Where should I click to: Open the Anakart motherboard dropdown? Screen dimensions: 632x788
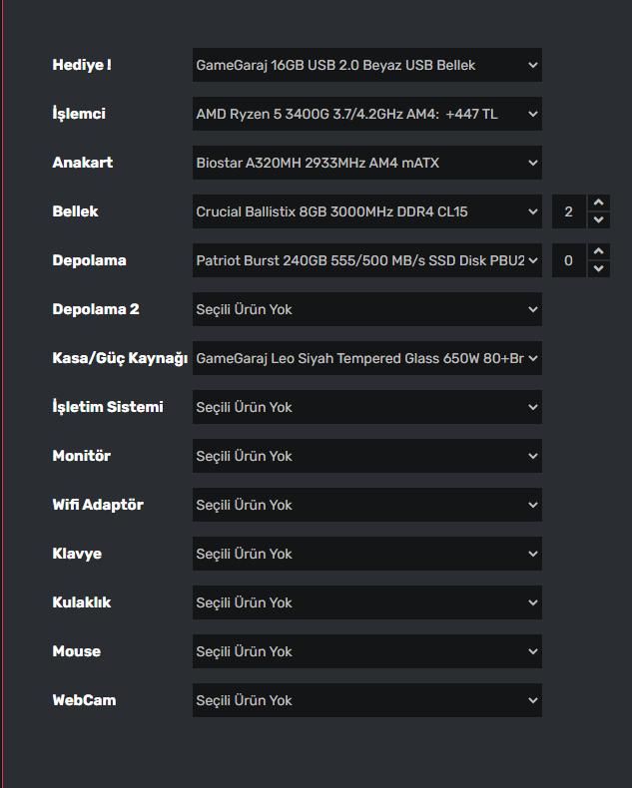(x=366, y=163)
